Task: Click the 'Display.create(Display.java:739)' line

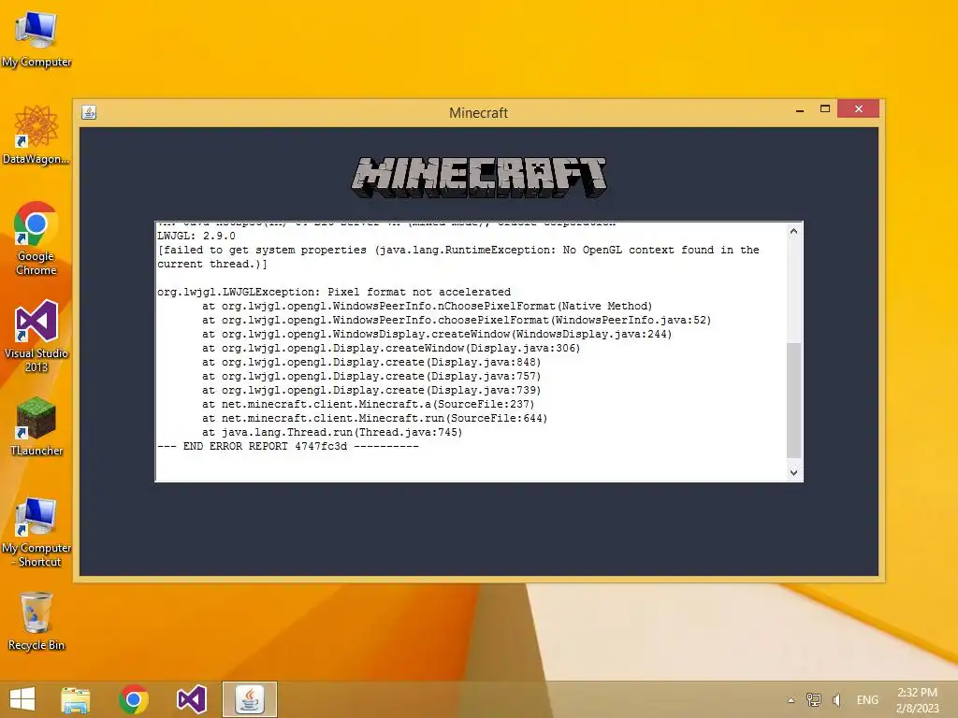Action: click(x=371, y=390)
